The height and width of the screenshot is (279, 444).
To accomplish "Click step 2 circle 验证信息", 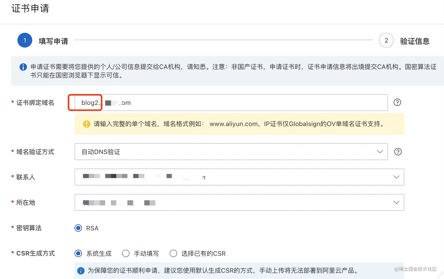I will point(386,40).
